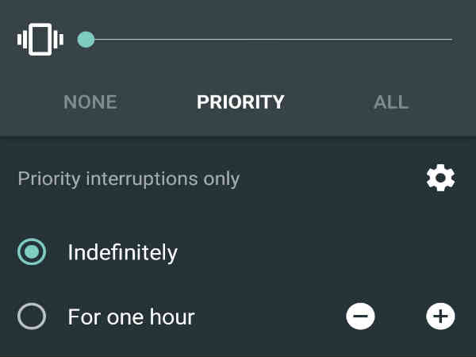Switch to the ALL interruptions tab
Image resolution: width=476 pixels, height=357 pixels.
391,102
